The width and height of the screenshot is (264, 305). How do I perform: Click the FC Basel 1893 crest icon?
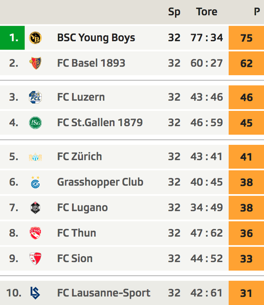pyautogui.click(x=35, y=63)
